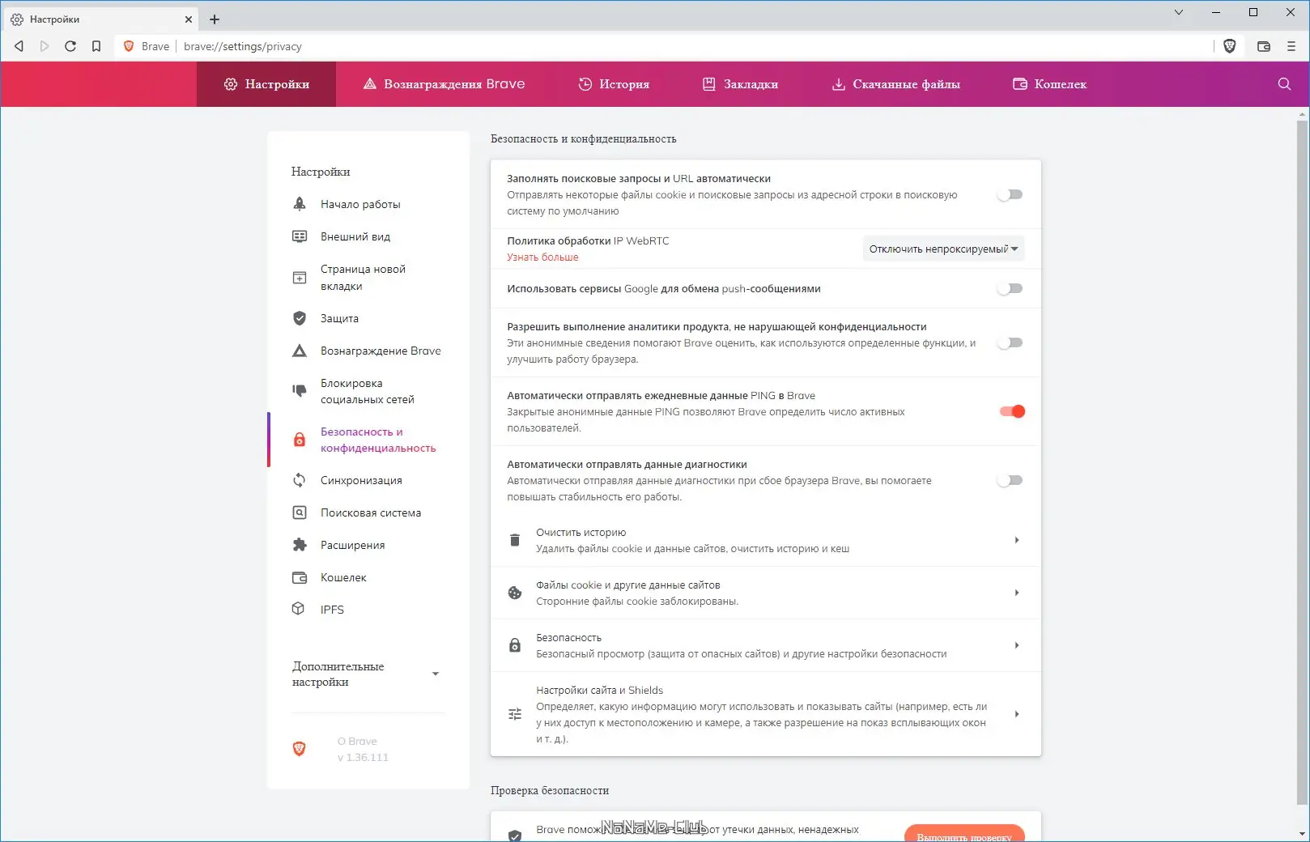Click the back navigation arrow
Screen dimensions: 1310x842
point(19,46)
